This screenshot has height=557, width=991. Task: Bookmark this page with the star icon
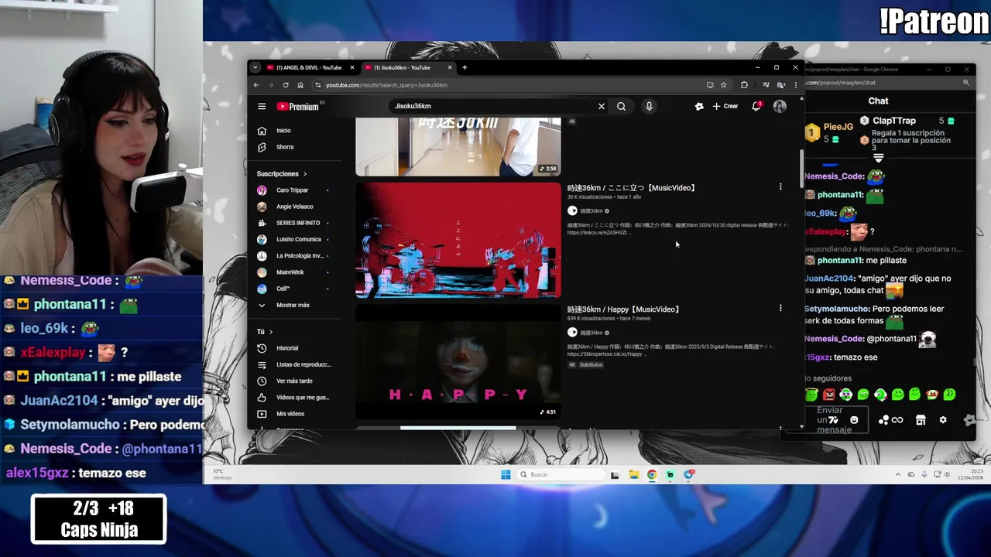724,85
